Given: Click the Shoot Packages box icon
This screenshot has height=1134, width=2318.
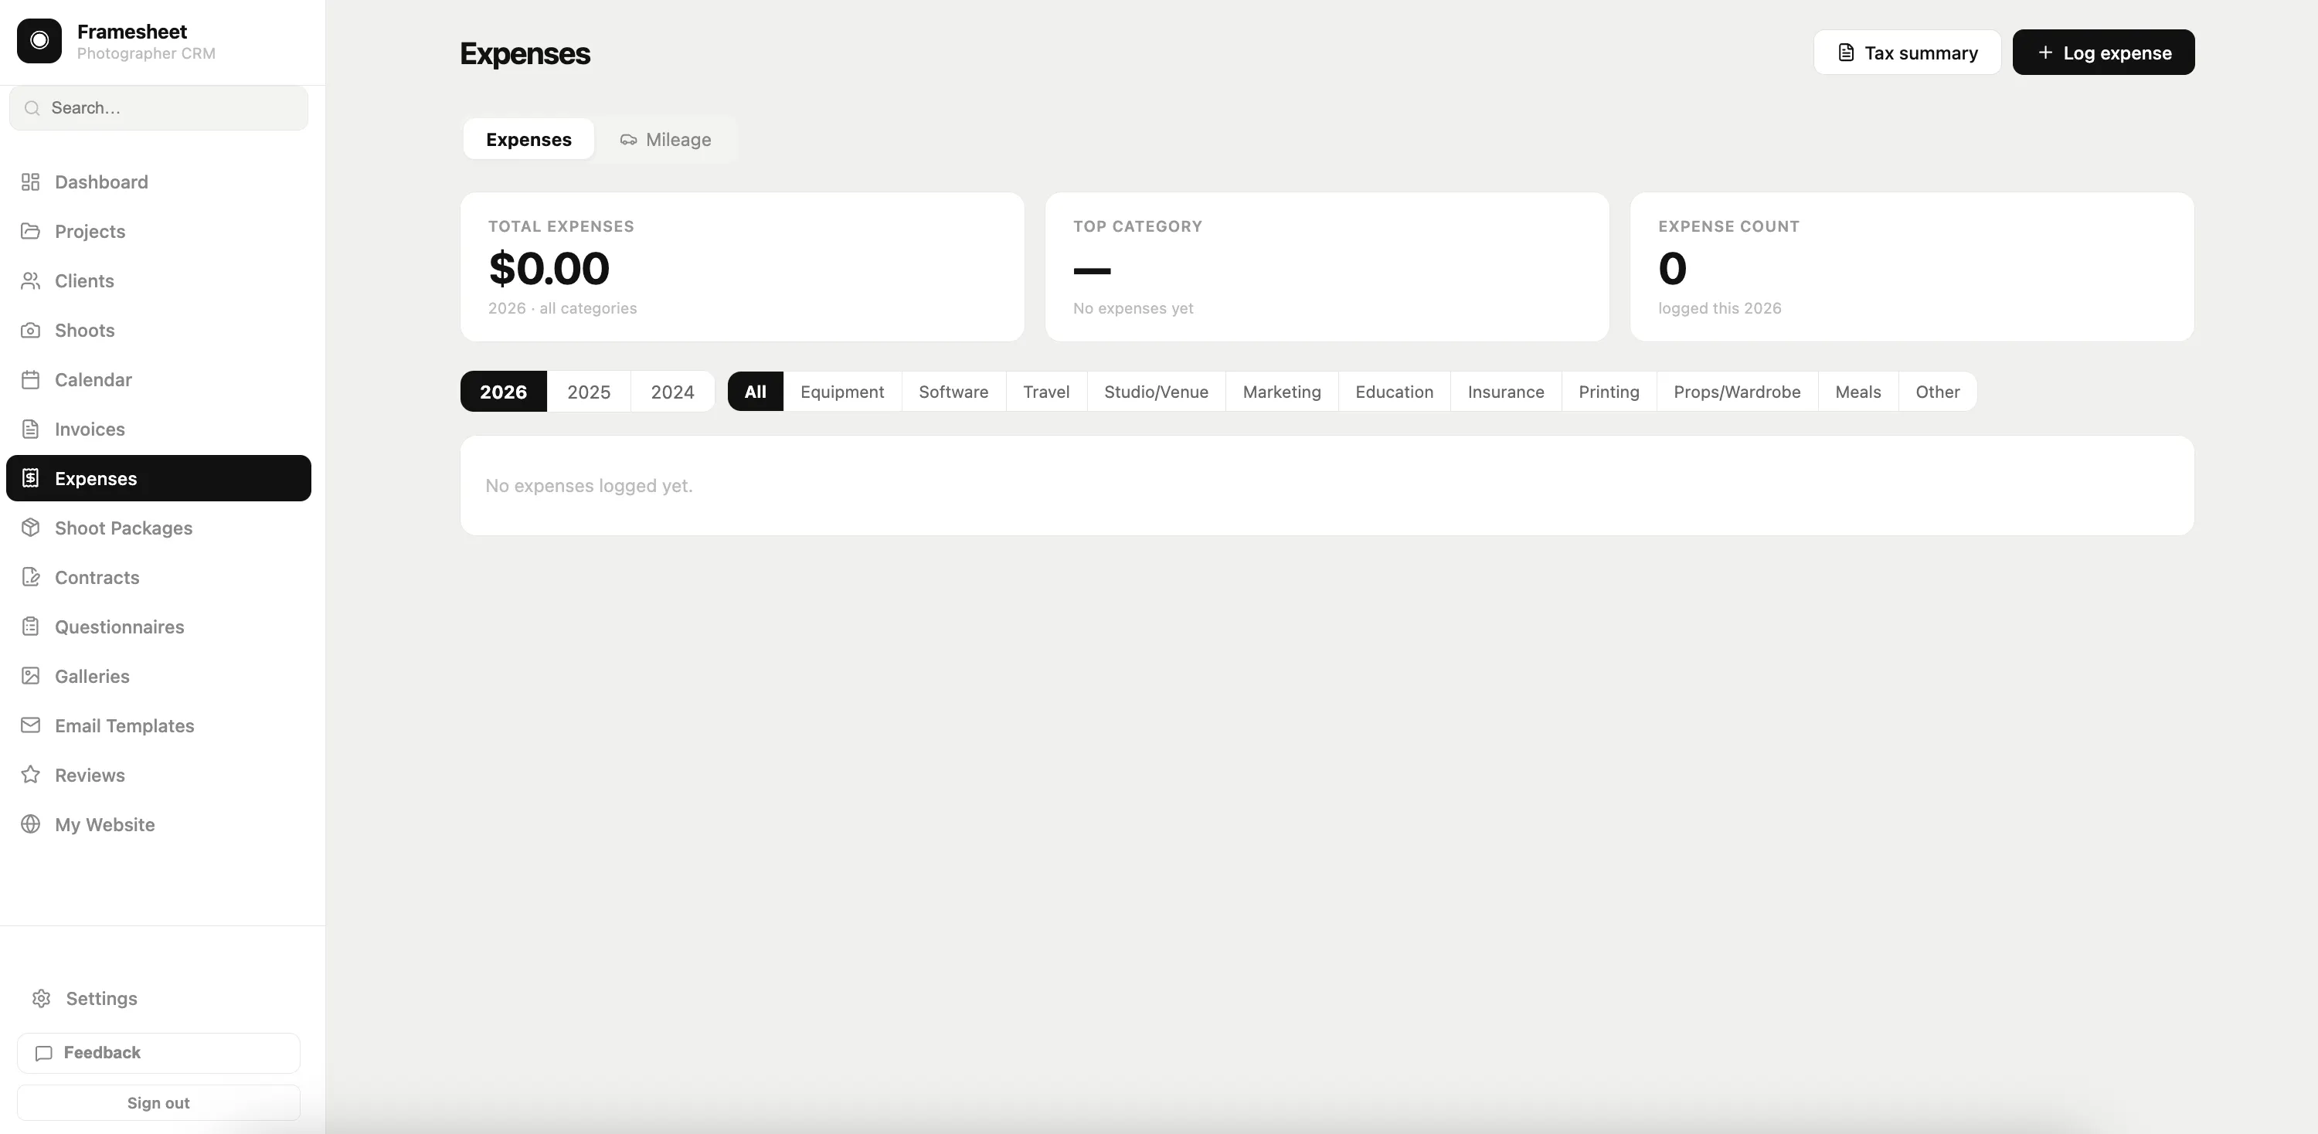Looking at the screenshot, I should 31,528.
